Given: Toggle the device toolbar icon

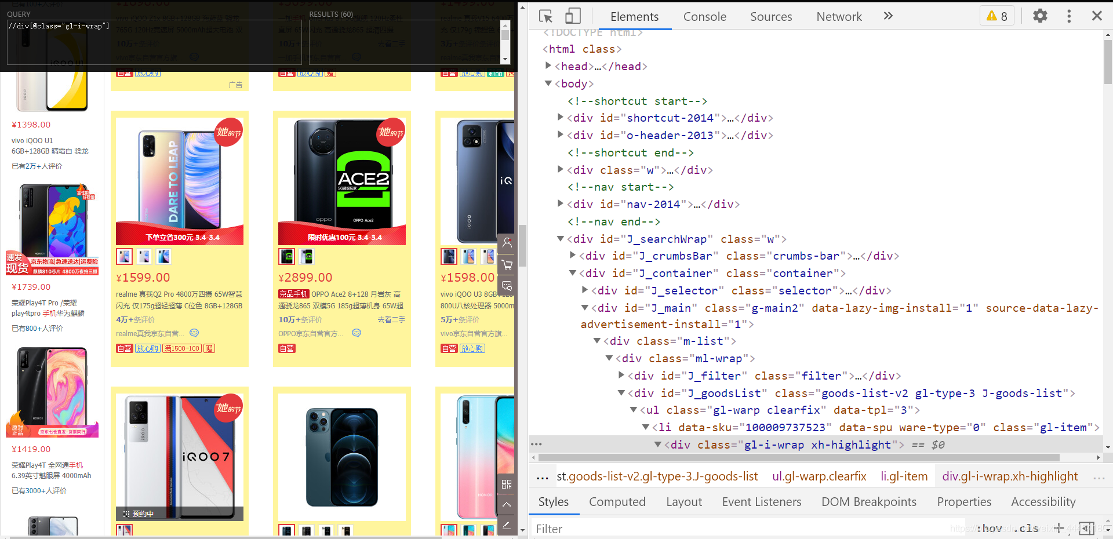Looking at the screenshot, I should click(573, 16).
